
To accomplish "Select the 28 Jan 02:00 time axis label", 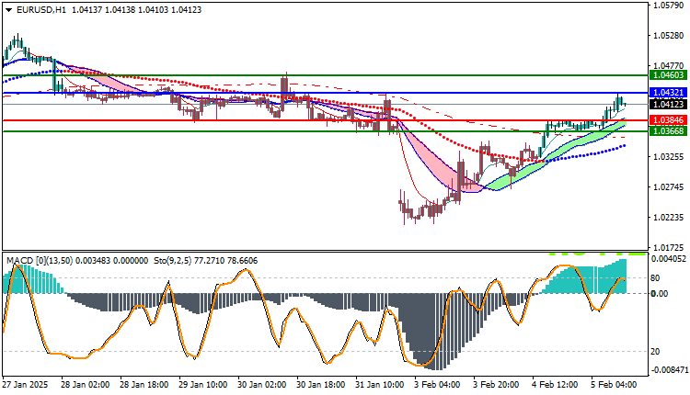I will (x=86, y=385).
